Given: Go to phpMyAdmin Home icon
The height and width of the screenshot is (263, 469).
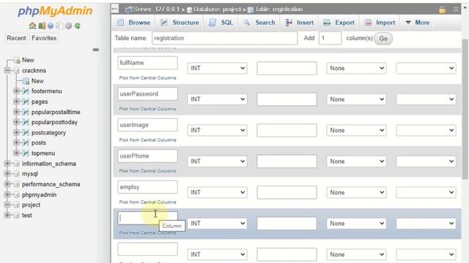Looking at the screenshot, I should pos(32,26).
